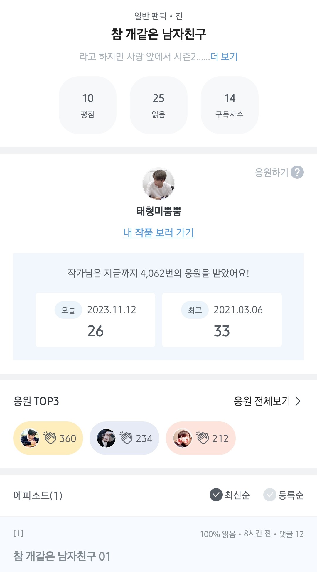This screenshot has width=317, height=572.
Task: Expand the description with 더 보기
Action: (x=224, y=56)
